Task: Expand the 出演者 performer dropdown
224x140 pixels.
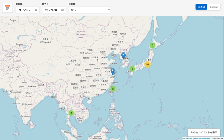Action: (90, 10)
